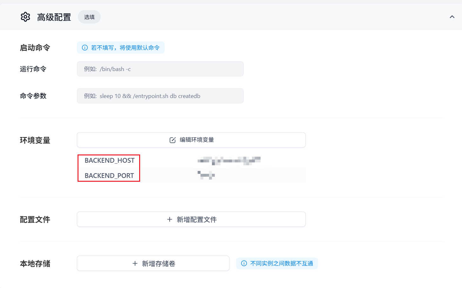
Task: Click the blurred BACKEND_HOST value
Action: 229,160
